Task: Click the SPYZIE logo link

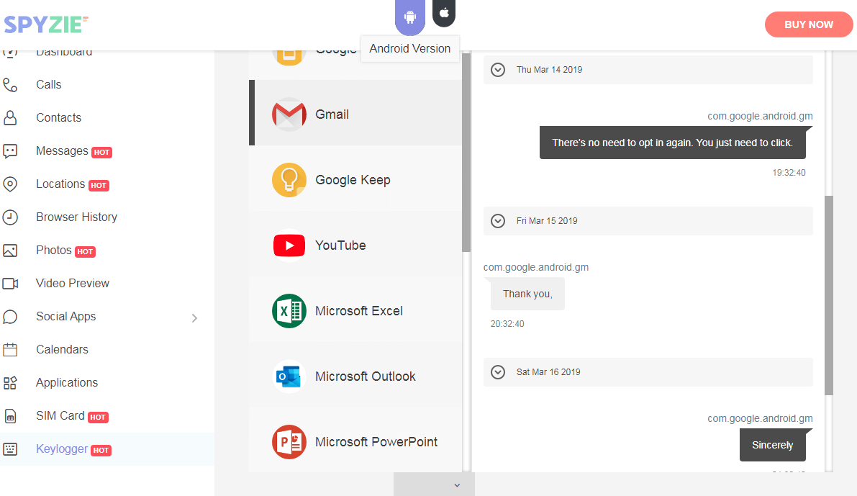Action: (46, 24)
